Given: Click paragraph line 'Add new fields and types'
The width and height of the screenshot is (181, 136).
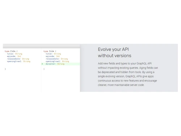Looking at the screenshot, I should [125, 63].
